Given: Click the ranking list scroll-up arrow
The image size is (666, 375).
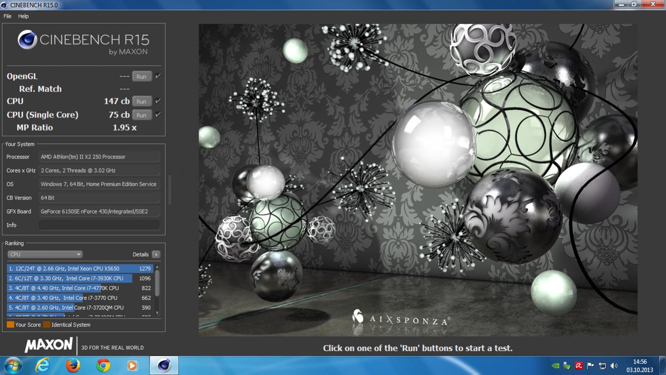Looking at the screenshot, I should click(157, 266).
